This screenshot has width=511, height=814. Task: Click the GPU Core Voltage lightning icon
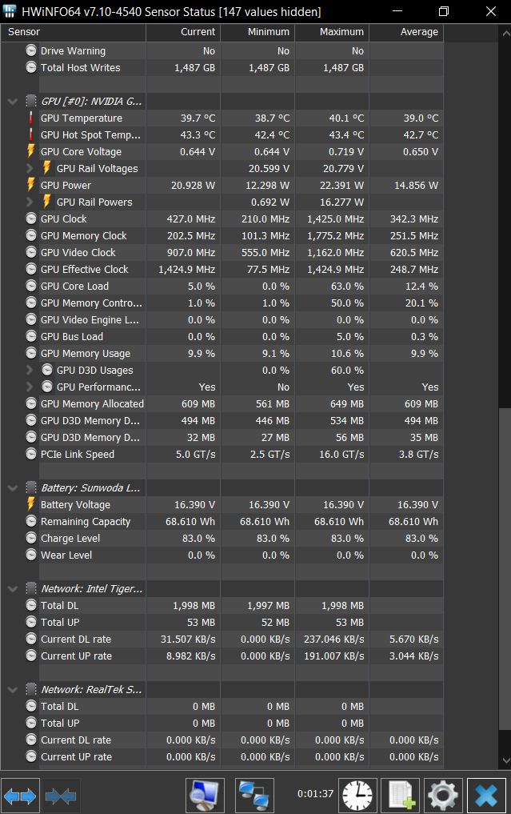click(x=30, y=151)
